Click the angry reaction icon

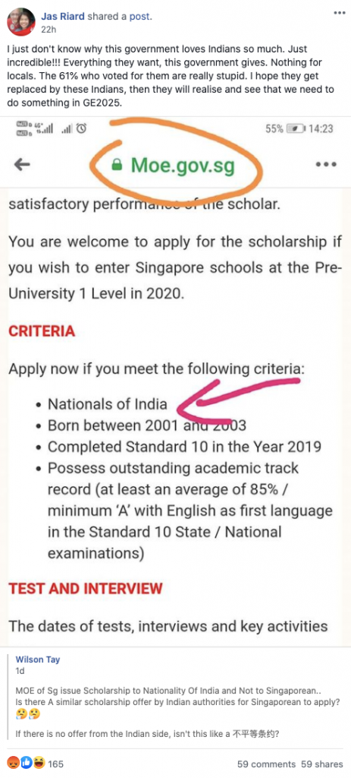13,763
